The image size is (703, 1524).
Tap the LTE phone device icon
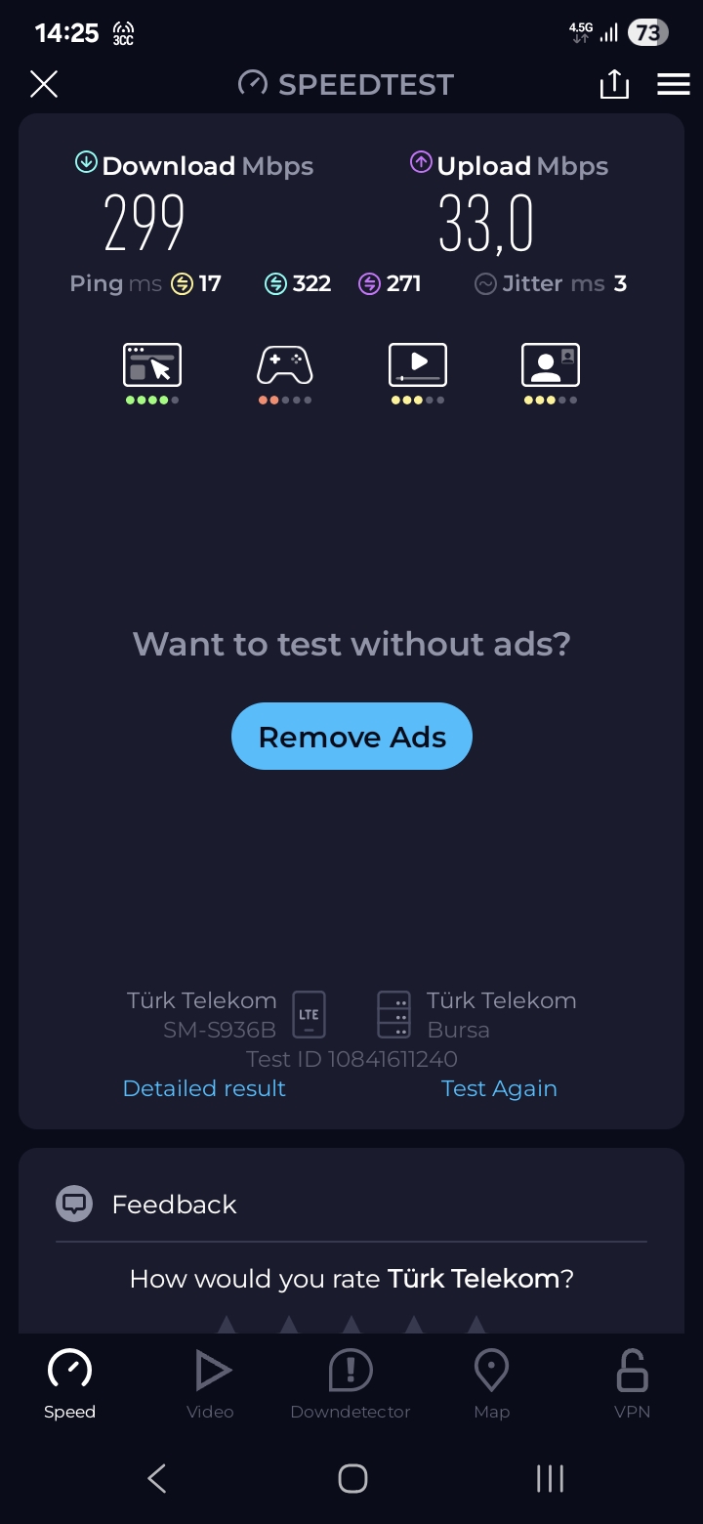[x=309, y=1014]
